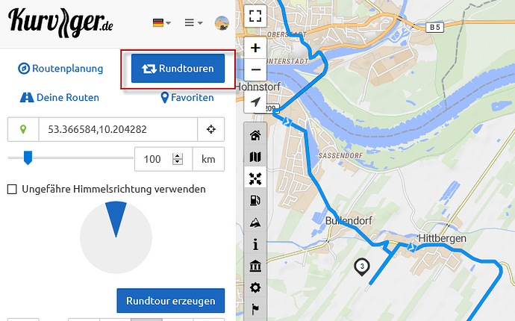Open the German flag language dropdown

162,22
